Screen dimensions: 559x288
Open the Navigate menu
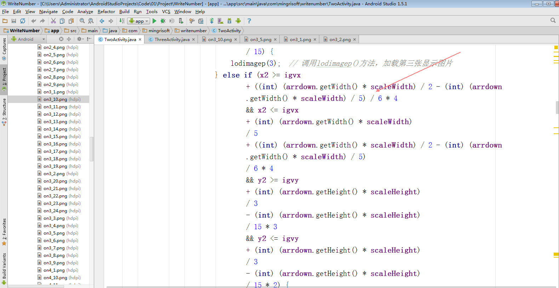point(49,11)
